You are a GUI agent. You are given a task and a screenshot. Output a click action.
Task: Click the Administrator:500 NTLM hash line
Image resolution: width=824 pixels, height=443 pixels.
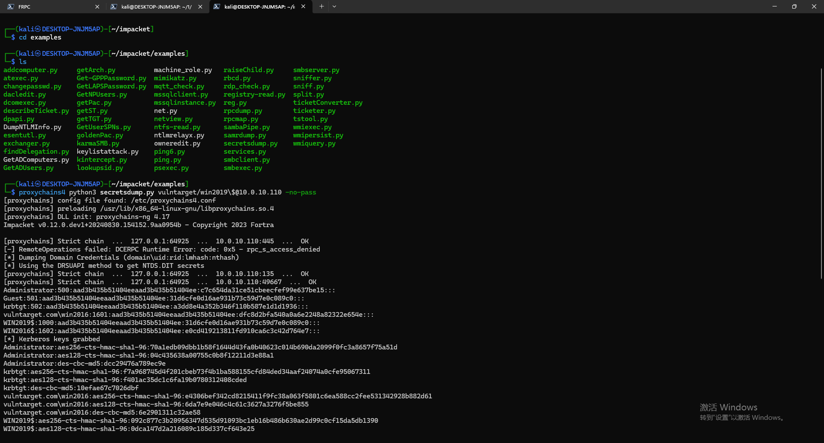point(170,290)
